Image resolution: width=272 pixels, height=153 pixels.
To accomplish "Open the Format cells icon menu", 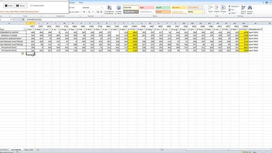I will click(x=223, y=8).
